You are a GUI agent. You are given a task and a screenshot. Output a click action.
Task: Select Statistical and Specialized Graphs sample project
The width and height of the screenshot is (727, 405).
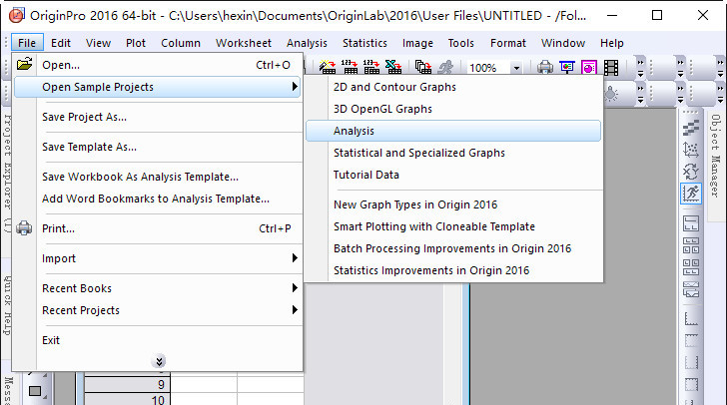[x=453, y=153]
